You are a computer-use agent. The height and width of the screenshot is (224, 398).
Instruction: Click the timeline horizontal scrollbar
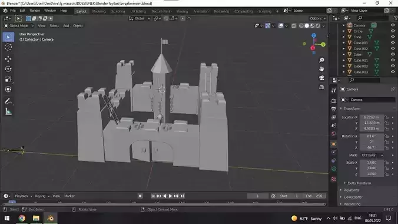click(x=164, y=204)
